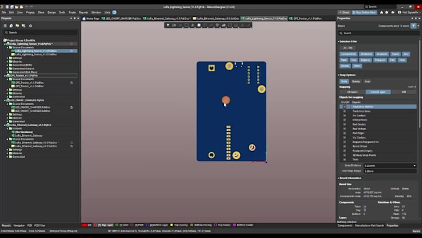Click the Share button
This screenshot has width=422, height=238.
pyautogui.click(x=344, y=12)
